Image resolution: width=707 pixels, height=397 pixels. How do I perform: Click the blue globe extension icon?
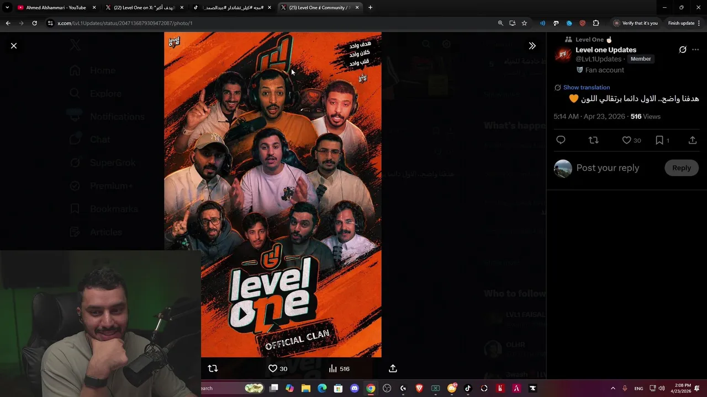pyautogui.click(x=569, y=23)
